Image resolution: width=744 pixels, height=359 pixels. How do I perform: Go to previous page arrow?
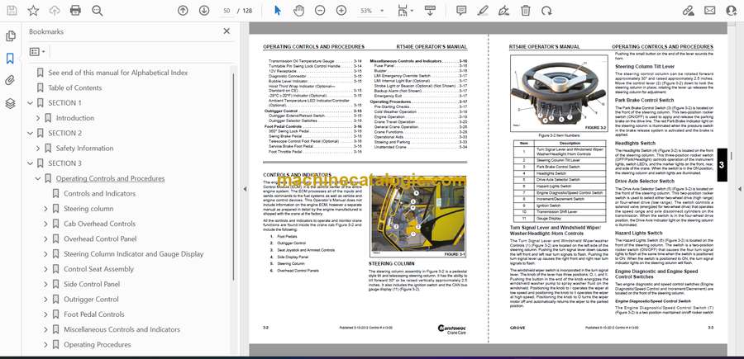point(183,11)
